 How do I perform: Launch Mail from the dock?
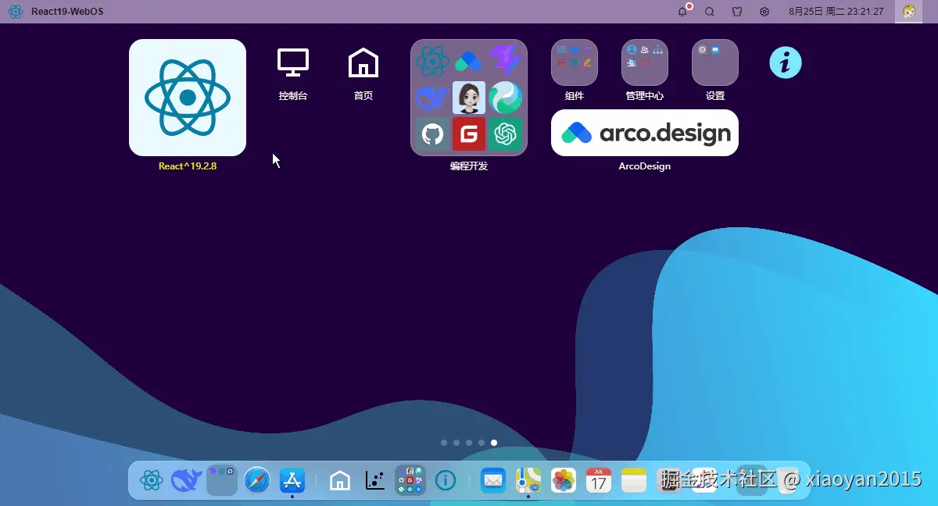tap(493, 480)
